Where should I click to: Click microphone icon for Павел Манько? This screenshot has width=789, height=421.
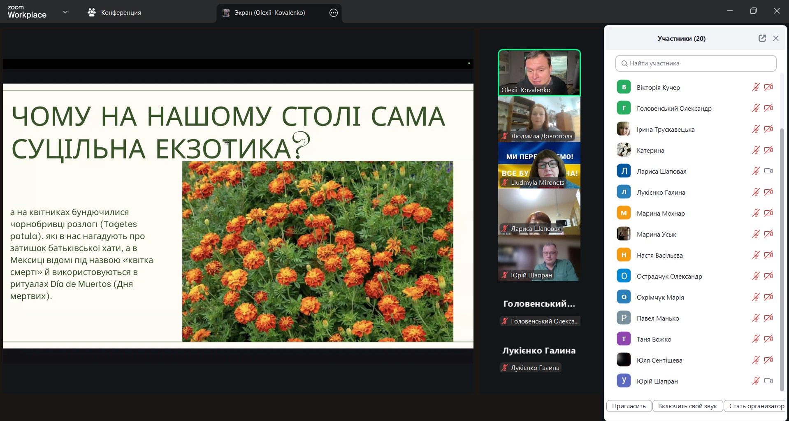[755, 318]
